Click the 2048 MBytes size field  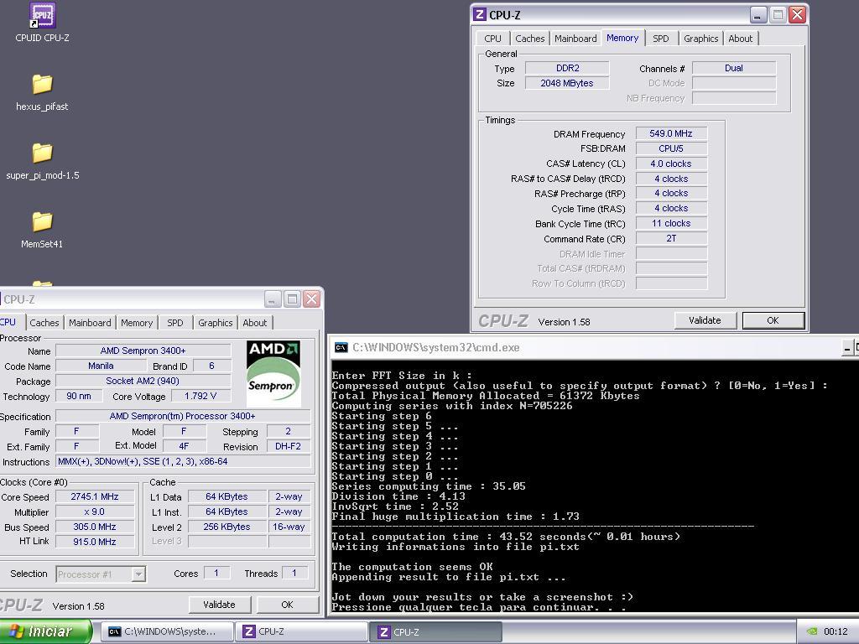(567, 83)
